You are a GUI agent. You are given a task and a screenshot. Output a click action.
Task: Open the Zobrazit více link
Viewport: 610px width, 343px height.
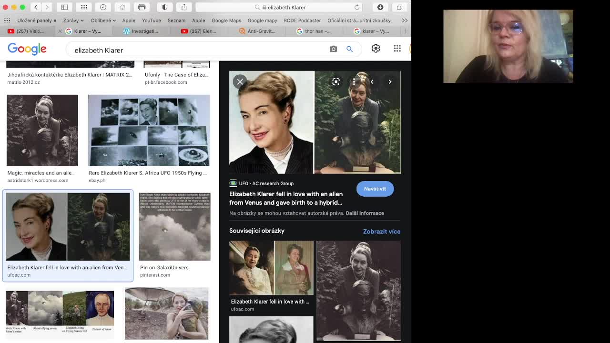point(382,232)
